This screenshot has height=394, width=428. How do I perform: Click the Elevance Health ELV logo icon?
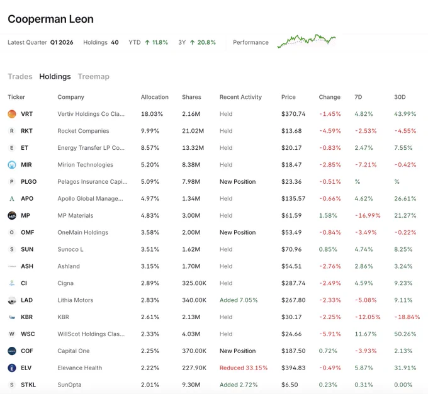point(12,368)
